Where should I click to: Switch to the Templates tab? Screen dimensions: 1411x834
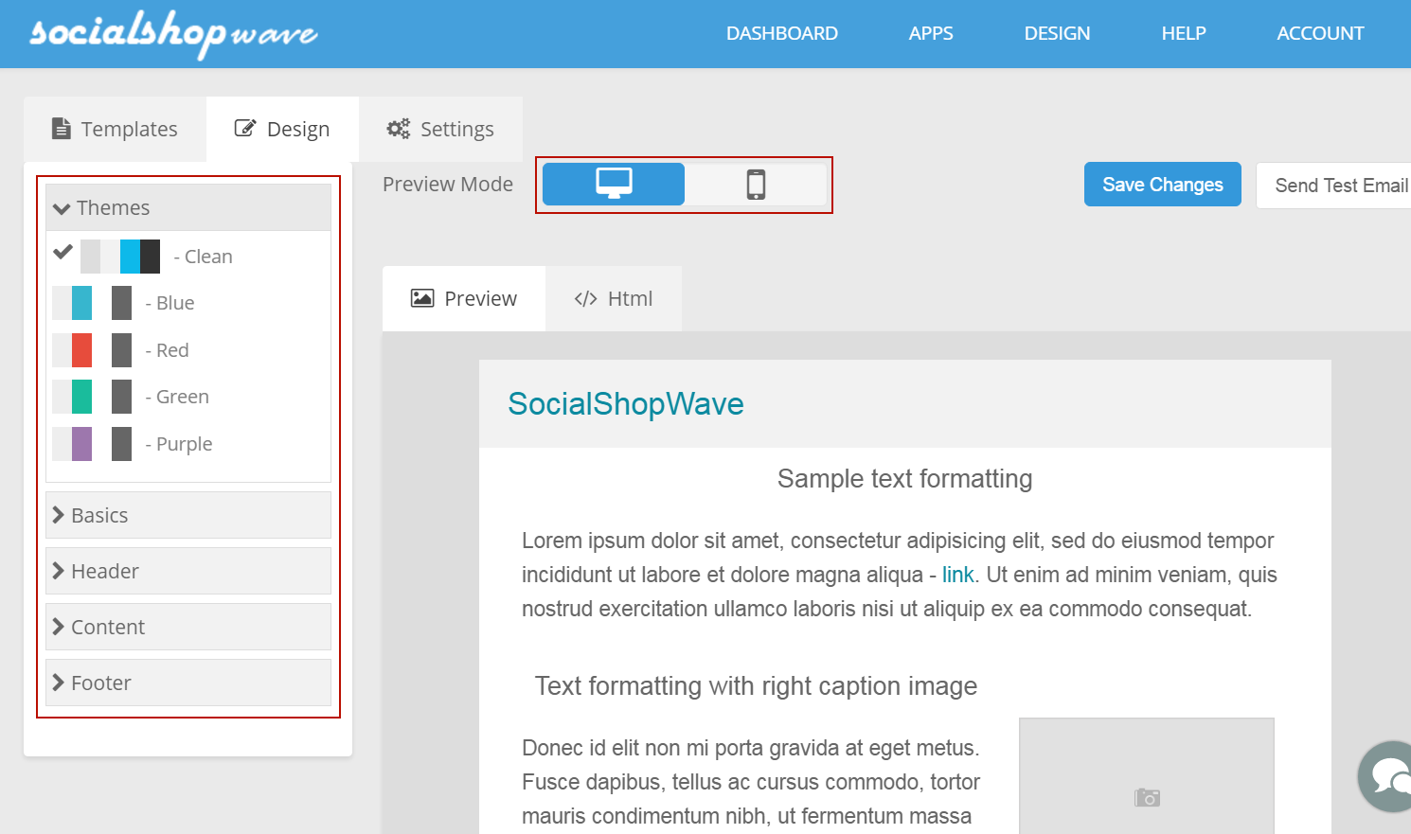(115, 129)
